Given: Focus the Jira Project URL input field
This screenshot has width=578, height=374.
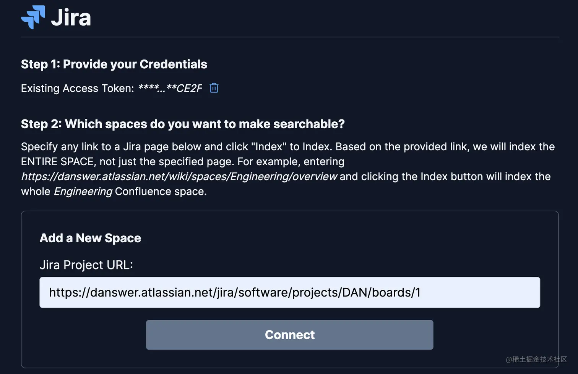Looking at the screenshot, I should point(289,292).
